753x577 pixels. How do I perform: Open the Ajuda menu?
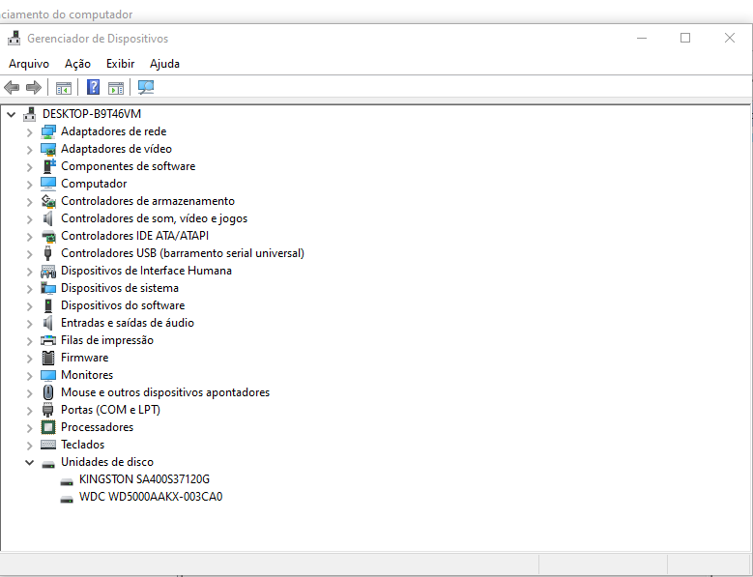(164, 64)
